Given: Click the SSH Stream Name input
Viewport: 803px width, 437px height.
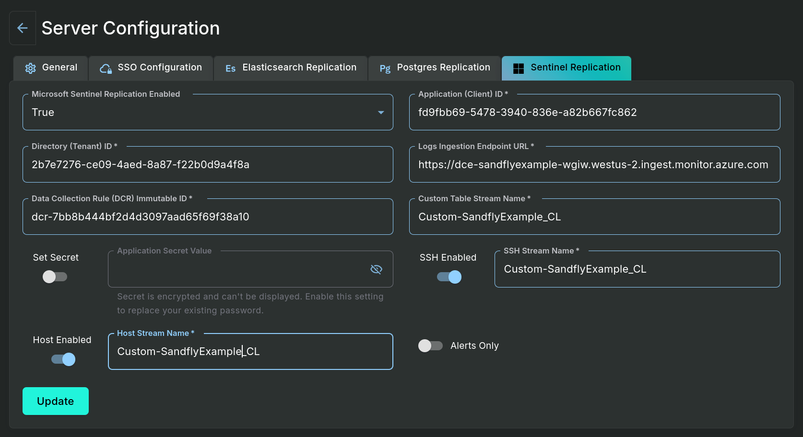Looking at the screenshot, I should (637, 269).
